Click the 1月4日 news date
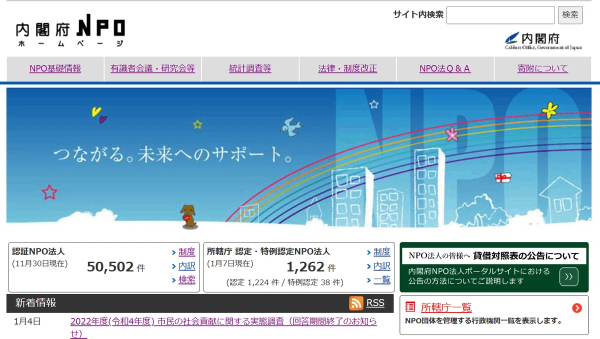 (x=27, y=321)
